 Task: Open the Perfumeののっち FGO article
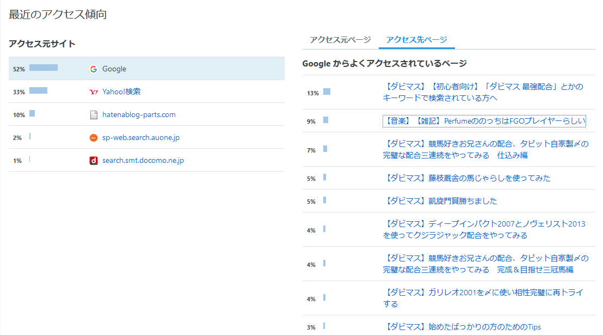(x=484, y=121)
